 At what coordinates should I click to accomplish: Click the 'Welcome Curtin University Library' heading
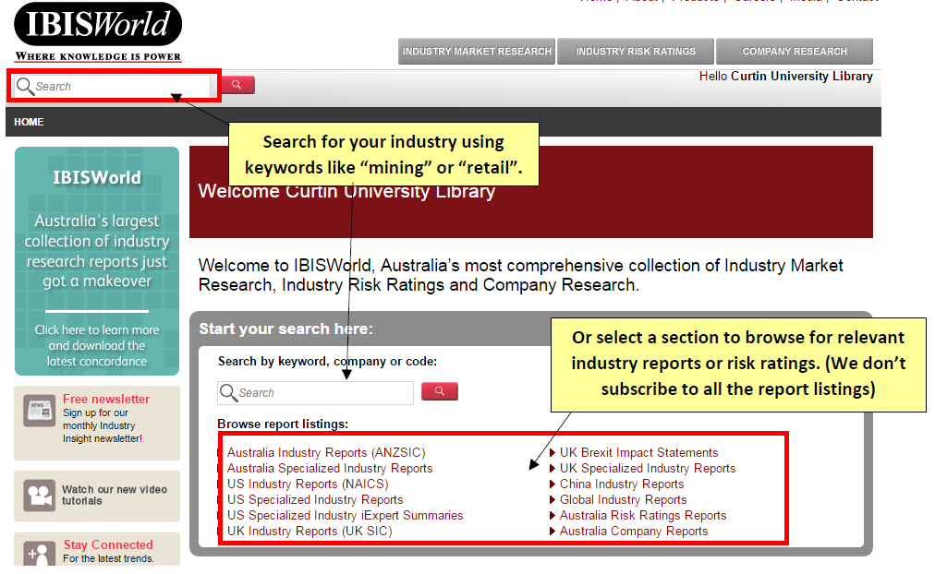pyautogui.click(x=346, y=190)
